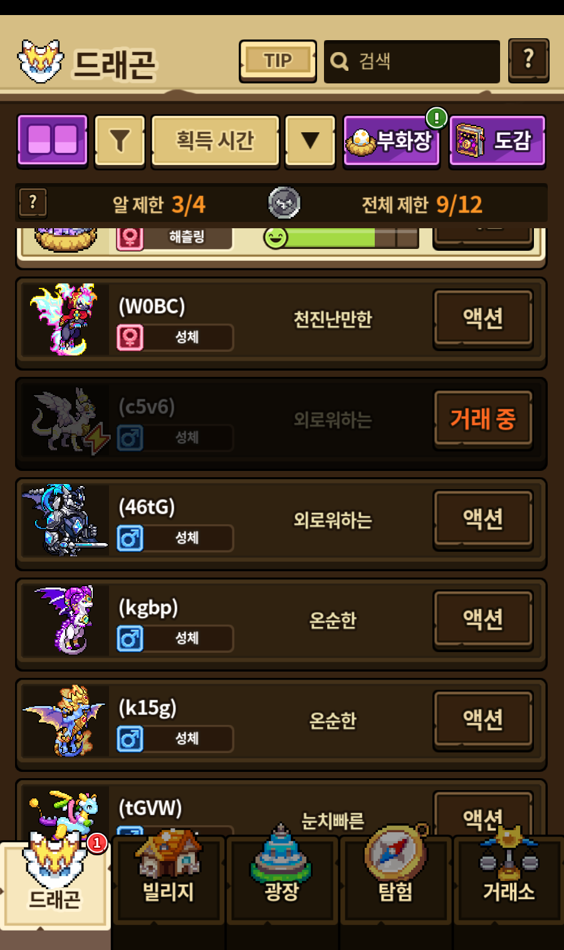The image size is (564, 950).
Task: Click the TIP button
Action: pyautogui.click(x=278, y=61)
